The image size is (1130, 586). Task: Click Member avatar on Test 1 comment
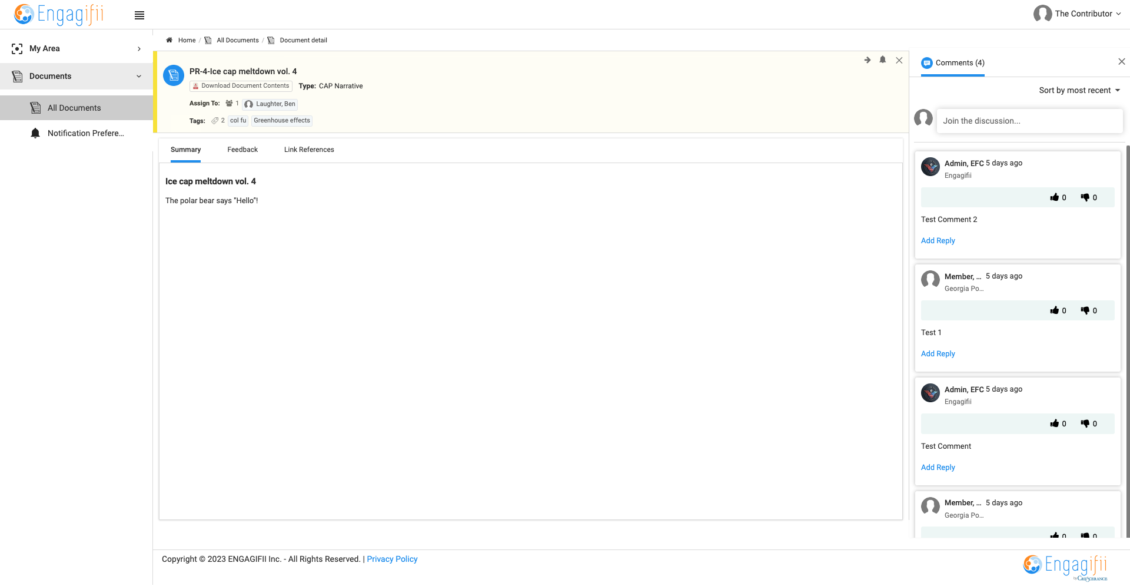[930, 280]
